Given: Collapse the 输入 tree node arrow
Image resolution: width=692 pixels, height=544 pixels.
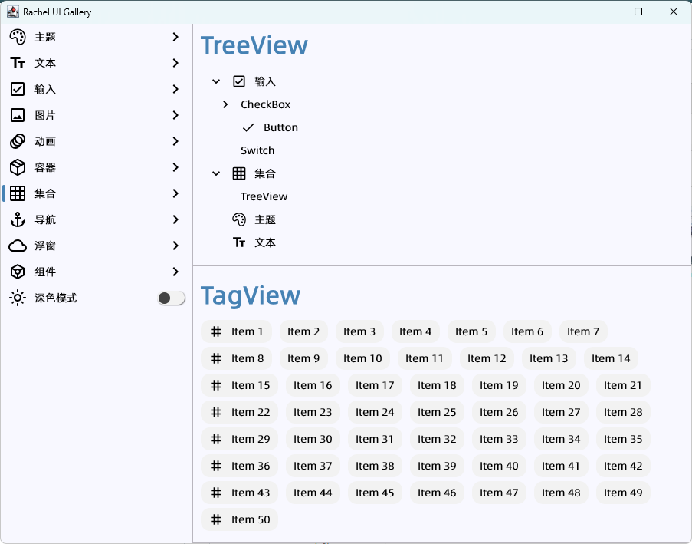Looking at the screenshot, I should click(216, 81).
